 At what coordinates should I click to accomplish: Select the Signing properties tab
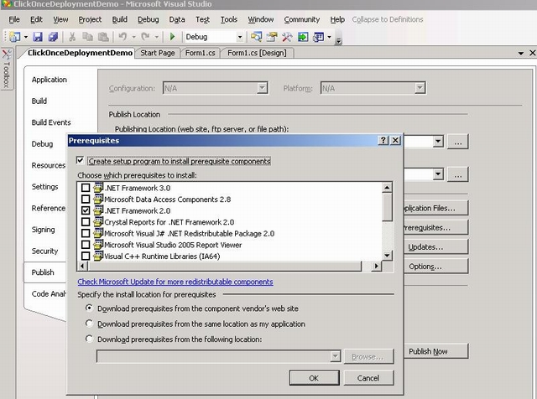43,230
